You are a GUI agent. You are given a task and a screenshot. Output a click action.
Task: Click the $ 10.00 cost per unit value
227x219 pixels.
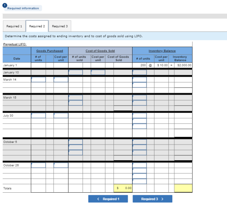tap(163, 65)
